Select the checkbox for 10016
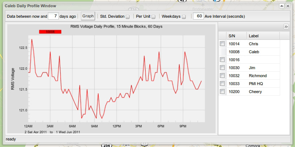295x147 pixels. (222, 60)
